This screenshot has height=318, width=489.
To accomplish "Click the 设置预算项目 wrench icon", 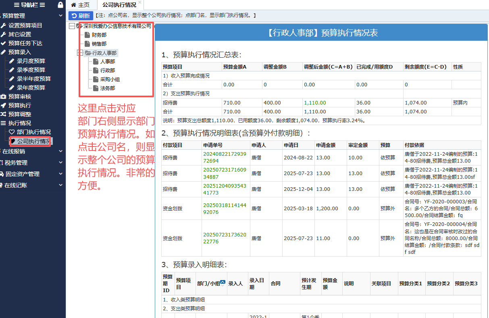I will [4, 25].
